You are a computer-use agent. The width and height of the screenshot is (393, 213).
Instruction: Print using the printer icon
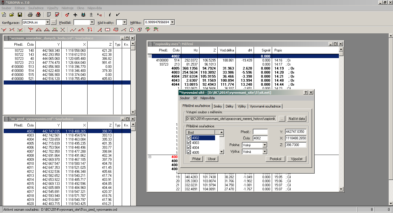tap(30, 15)
